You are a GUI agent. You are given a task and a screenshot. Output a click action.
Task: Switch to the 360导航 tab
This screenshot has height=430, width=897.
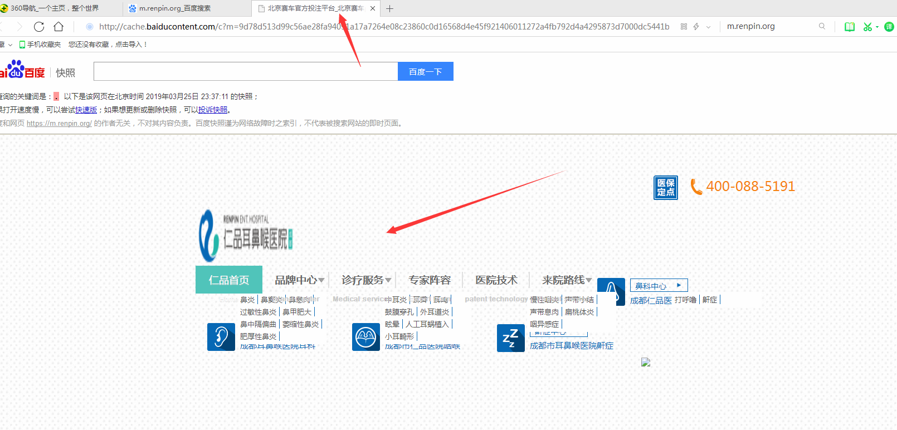(55, 8)
